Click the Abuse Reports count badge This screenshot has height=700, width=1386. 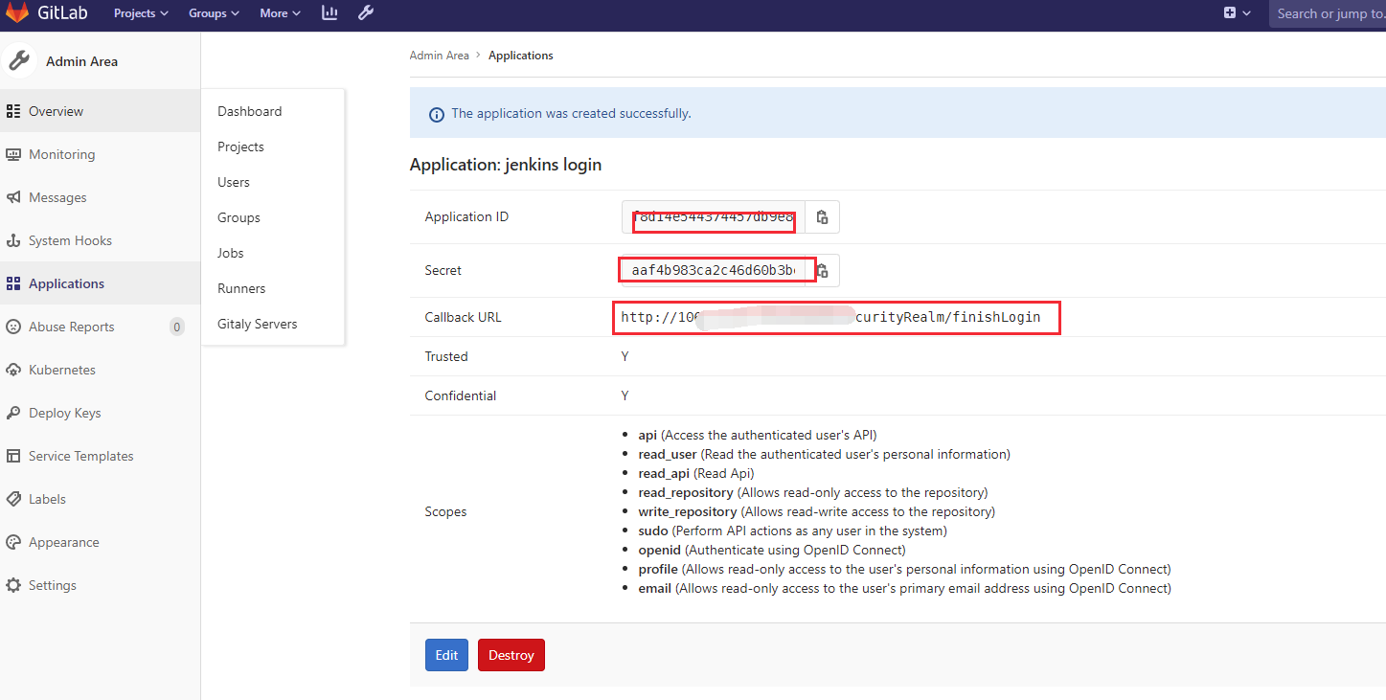177,327
